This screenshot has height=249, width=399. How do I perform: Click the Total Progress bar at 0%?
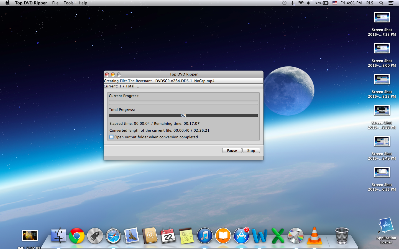pos(183,115)
